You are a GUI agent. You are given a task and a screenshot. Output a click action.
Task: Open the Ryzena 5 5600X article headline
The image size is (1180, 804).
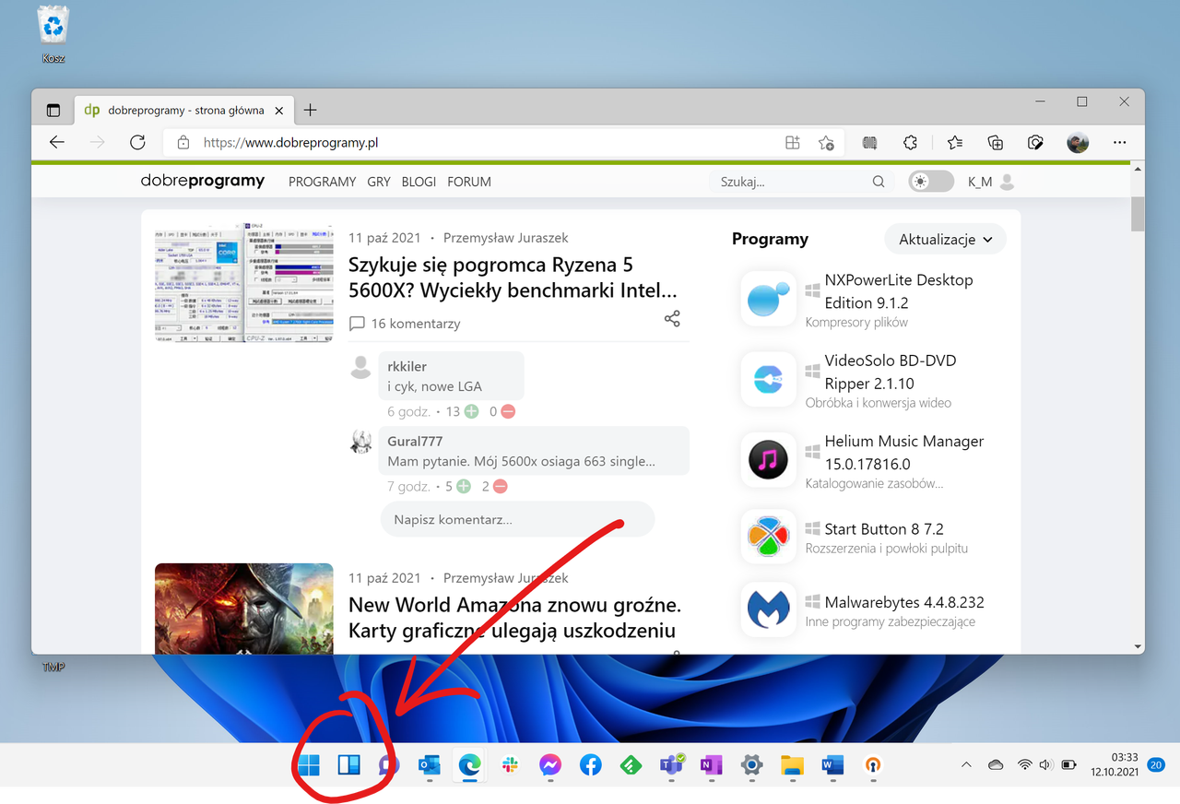pos(513,278)
